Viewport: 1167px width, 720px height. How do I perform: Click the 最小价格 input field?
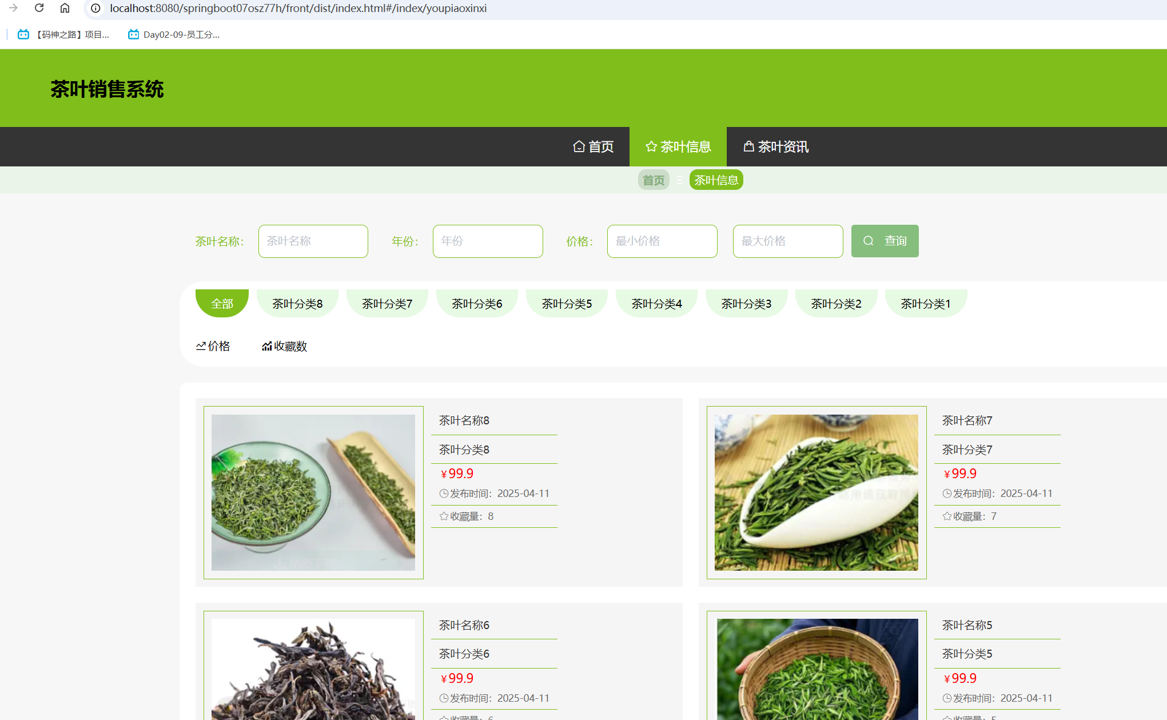click(x=662, y=241)
